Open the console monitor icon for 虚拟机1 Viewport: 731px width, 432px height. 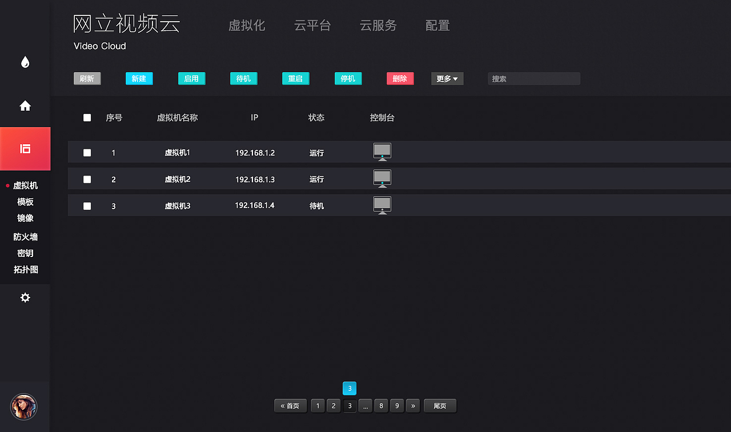(x=381, y=152)
